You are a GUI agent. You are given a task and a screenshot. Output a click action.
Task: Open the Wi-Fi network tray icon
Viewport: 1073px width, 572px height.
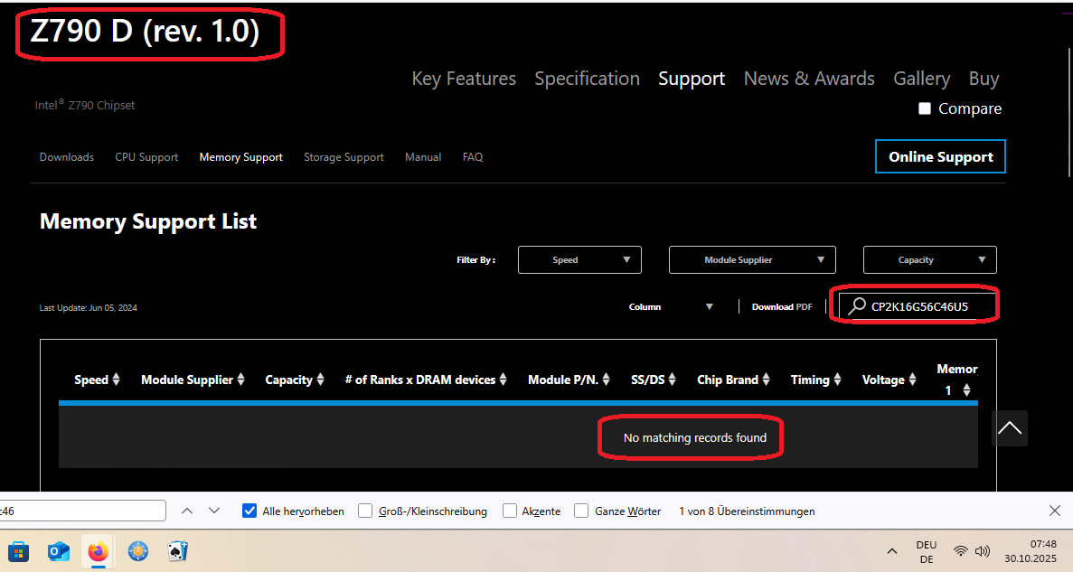coord(961,551)
